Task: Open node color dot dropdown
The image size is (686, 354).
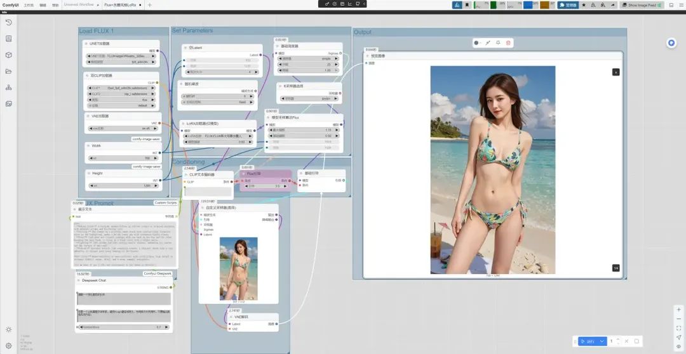Action: click(x=478, y=43)
